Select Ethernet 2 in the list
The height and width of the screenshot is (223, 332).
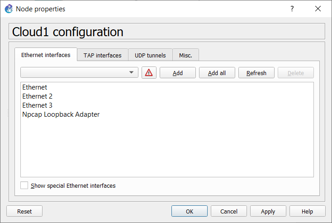coord(38,96)
